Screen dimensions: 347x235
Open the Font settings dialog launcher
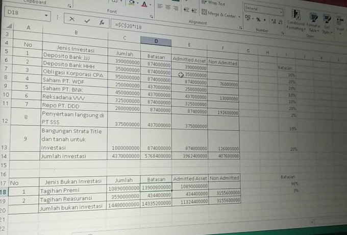pos(152,16)
